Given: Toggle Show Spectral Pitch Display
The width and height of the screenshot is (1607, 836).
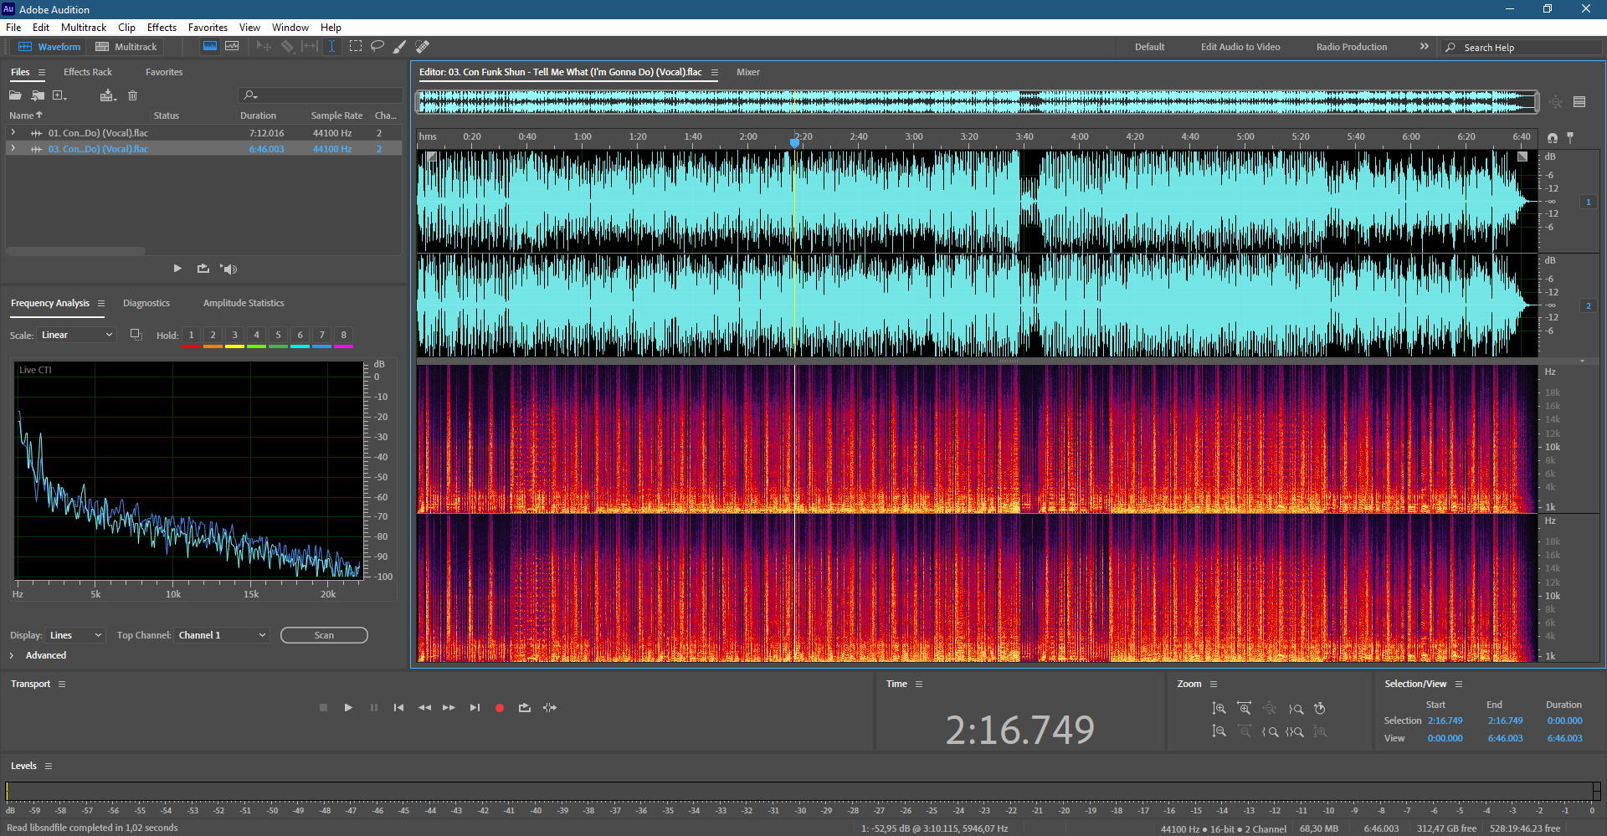Looking at the screenshot, I should tap(232, 47).
